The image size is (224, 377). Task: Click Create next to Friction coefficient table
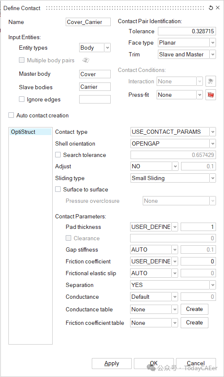point(195,322)
